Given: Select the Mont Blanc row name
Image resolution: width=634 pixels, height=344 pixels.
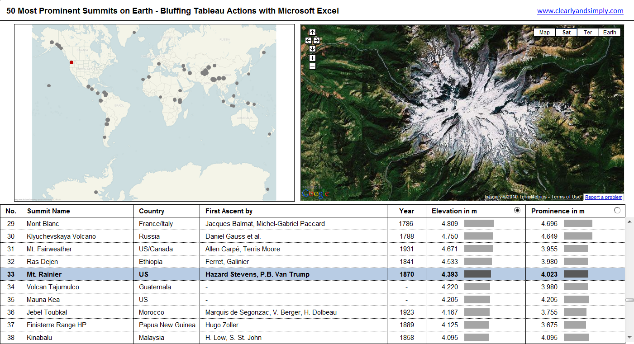Looking at the screenshot, I should [x=43, y=224].
